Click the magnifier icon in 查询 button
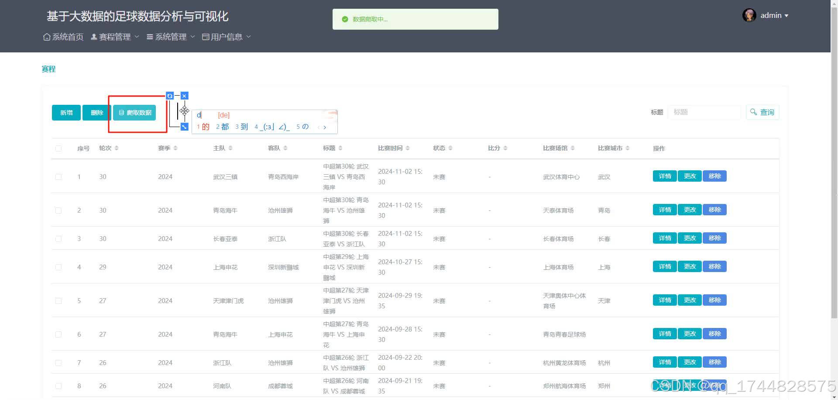Viewport: 838px width, 400px height. click(x=753, y=112)
